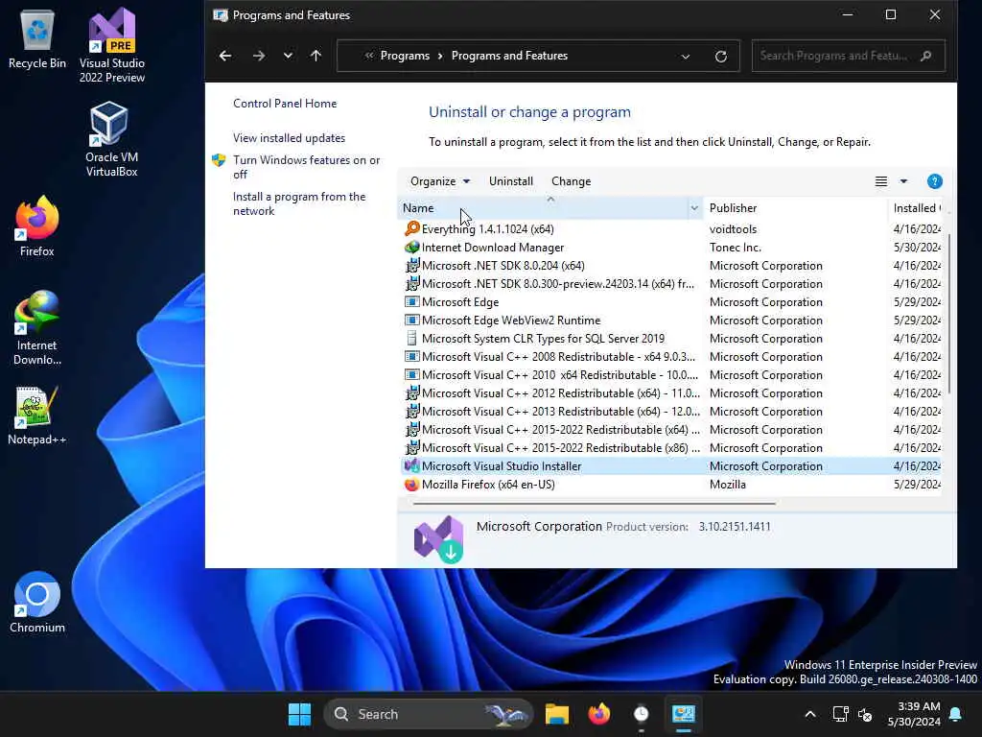Select Everything 1.4.1.1024 (x64) entry
Image resolution: width=982 pixels, height=737 pixels.
click(671, 229)
